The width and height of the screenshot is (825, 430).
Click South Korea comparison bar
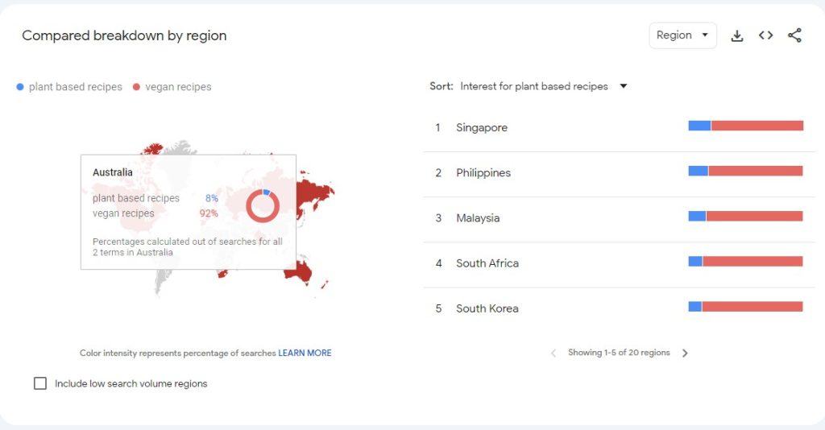745,307
